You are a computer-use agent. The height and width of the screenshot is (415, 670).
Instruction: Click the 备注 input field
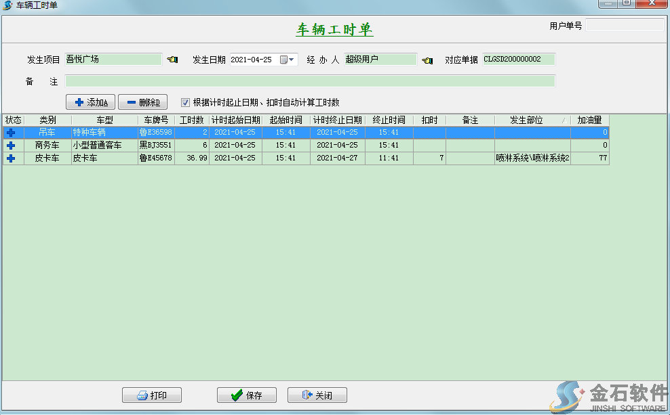point(310,81)
